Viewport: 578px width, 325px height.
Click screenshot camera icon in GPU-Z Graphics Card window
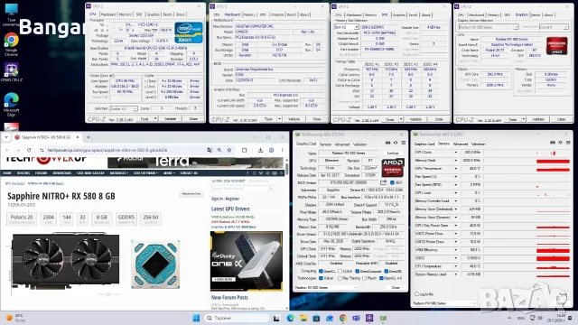tap(387, 143)
